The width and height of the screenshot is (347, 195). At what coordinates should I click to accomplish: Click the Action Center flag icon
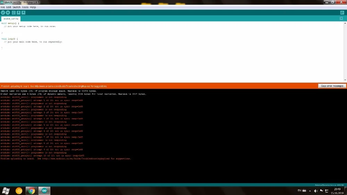pyautogui.click(x=321, y=191)
